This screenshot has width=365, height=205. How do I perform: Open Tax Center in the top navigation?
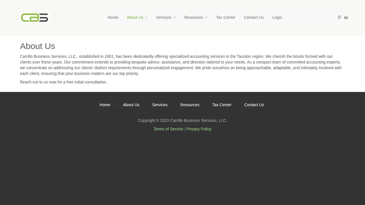226,17
